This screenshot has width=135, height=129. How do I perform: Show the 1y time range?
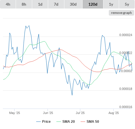click(x=111, y=4)
